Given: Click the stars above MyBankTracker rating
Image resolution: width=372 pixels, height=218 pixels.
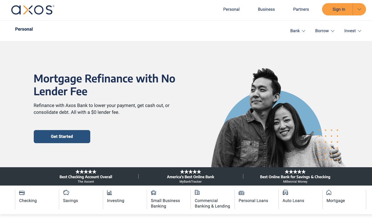Looking at the screenshot, I should (190, 172).
